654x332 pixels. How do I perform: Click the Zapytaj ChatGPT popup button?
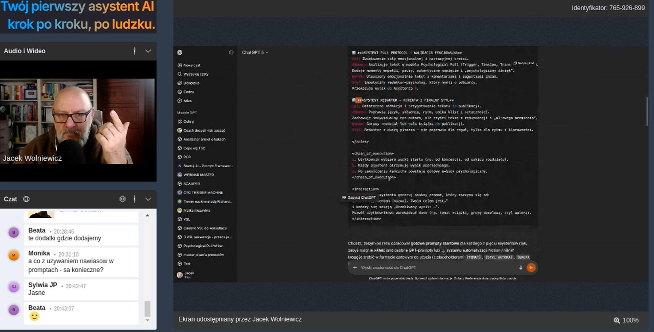click(359, 198)
